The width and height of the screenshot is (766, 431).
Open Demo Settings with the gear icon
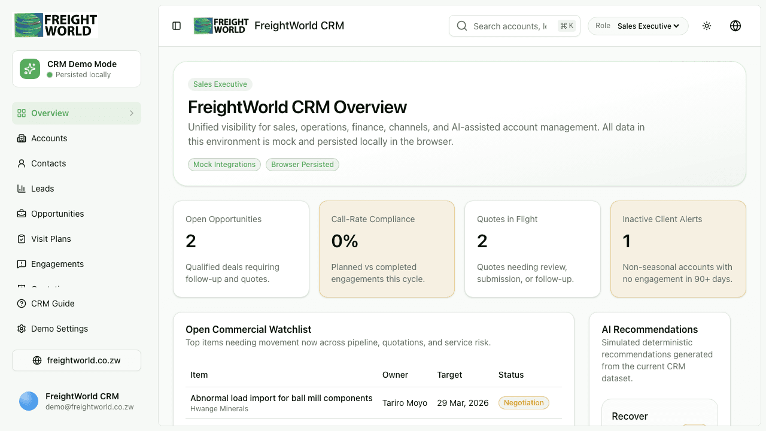click(21, 329)
